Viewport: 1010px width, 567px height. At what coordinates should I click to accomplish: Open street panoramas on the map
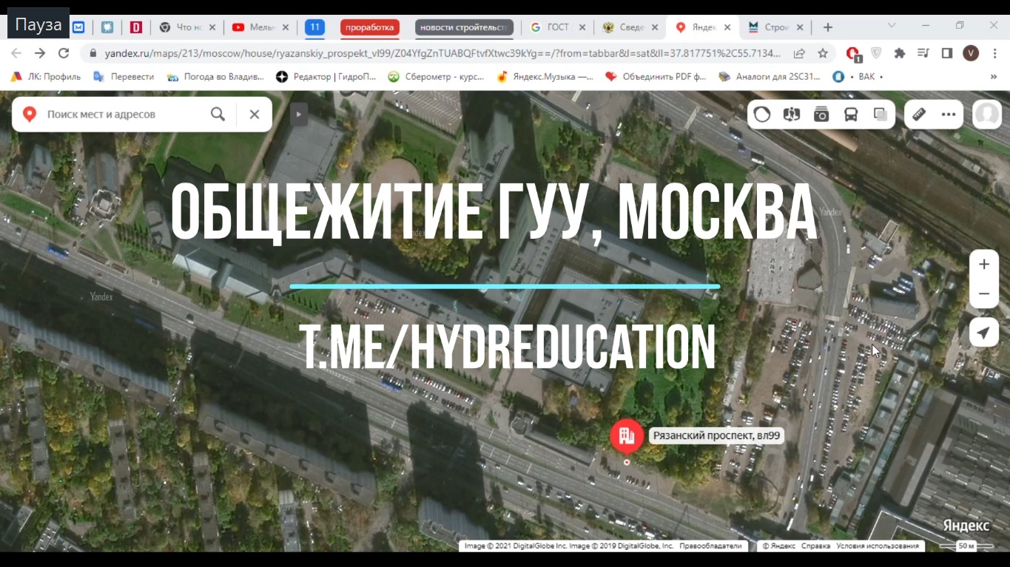792,115
